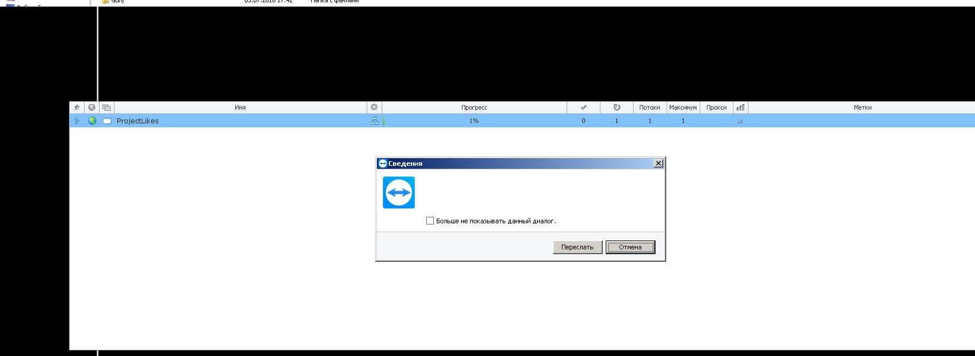Screen dimensions: 975x356
Task: Click the Переслать button
Action: click(577, 247)
